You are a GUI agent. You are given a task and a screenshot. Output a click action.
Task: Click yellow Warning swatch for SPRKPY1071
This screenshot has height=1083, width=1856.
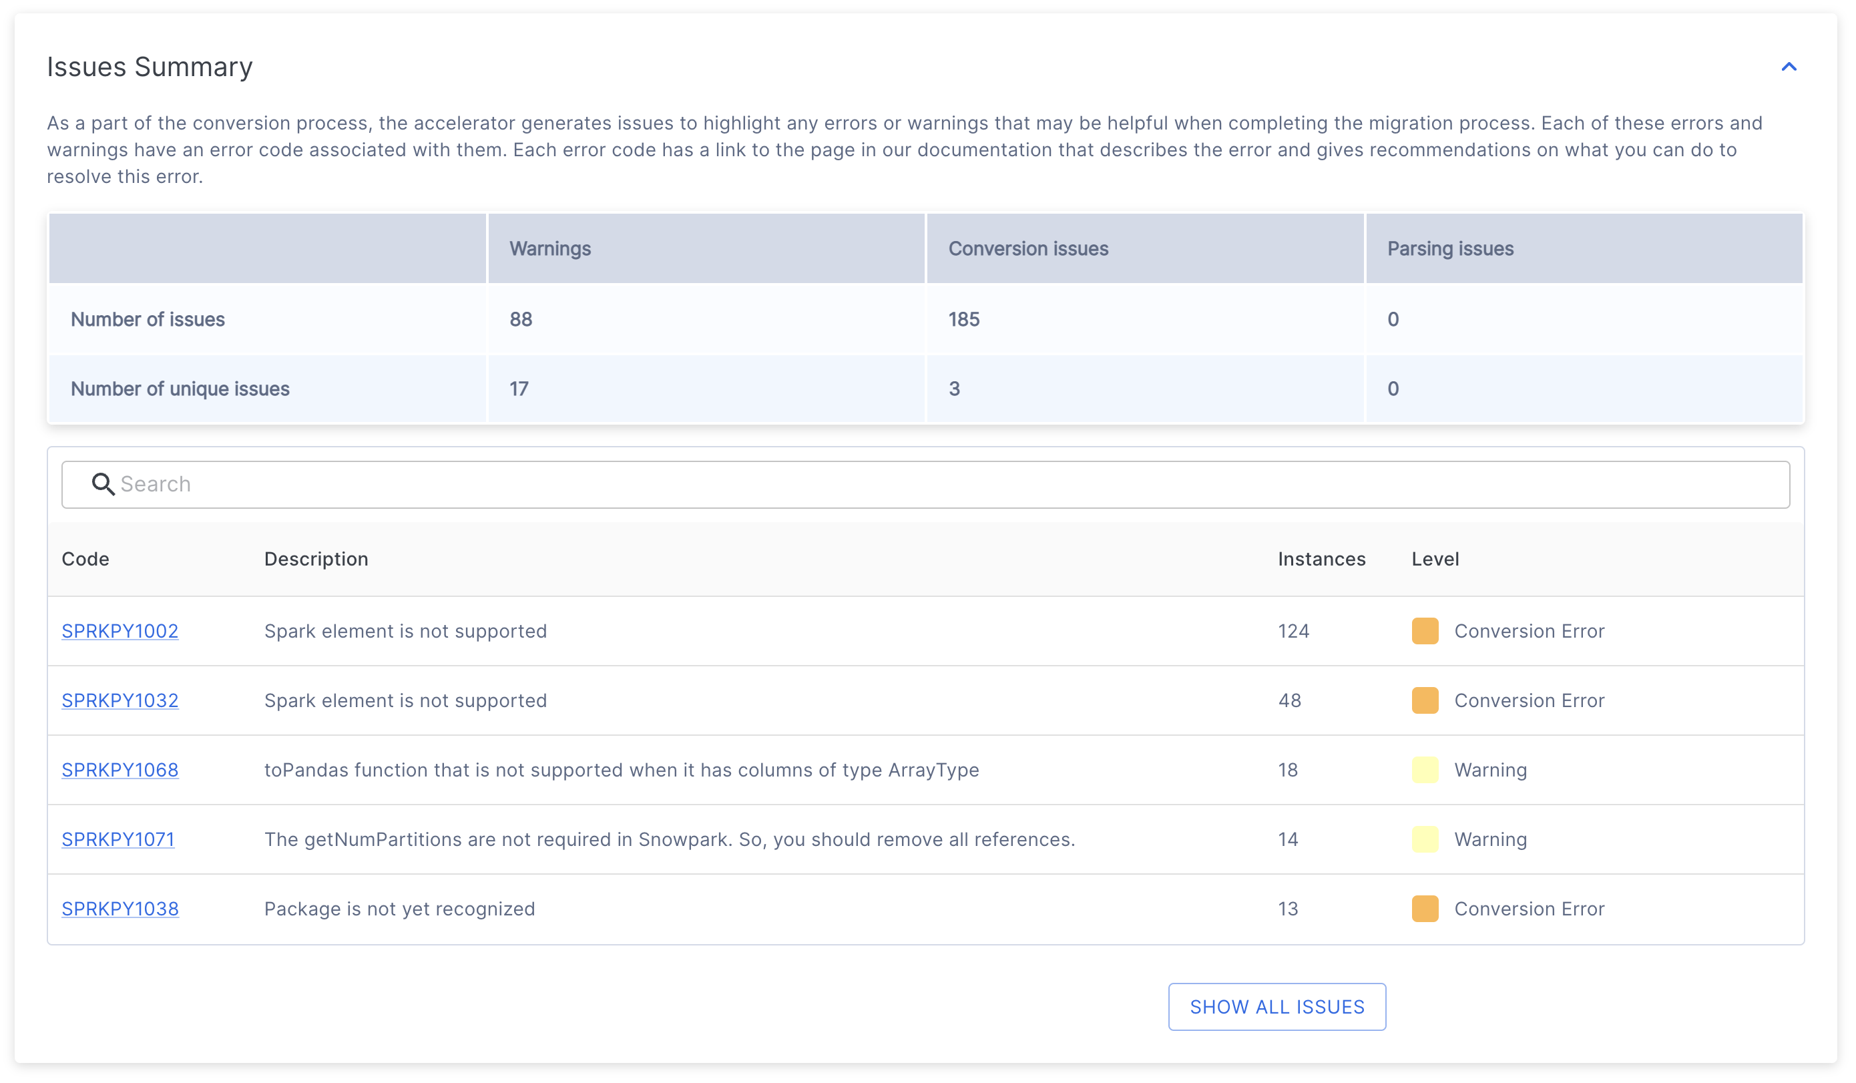click(x=1425, y=839)
